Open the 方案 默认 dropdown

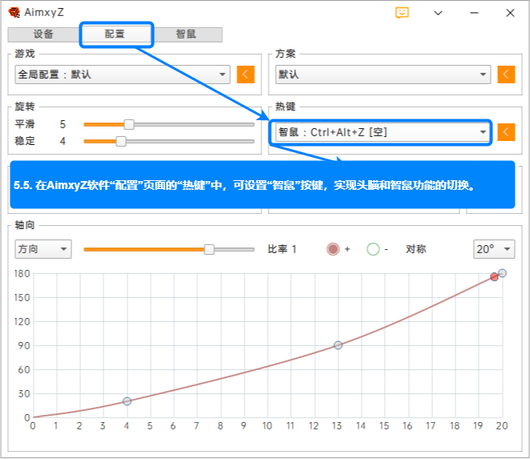tap(383, 74)
